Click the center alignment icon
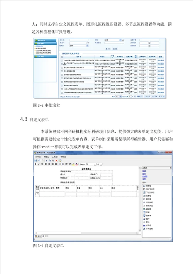 pos(49,164)
